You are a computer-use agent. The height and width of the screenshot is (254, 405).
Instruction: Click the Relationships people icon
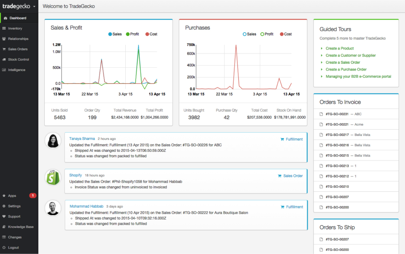pos(4,39)
